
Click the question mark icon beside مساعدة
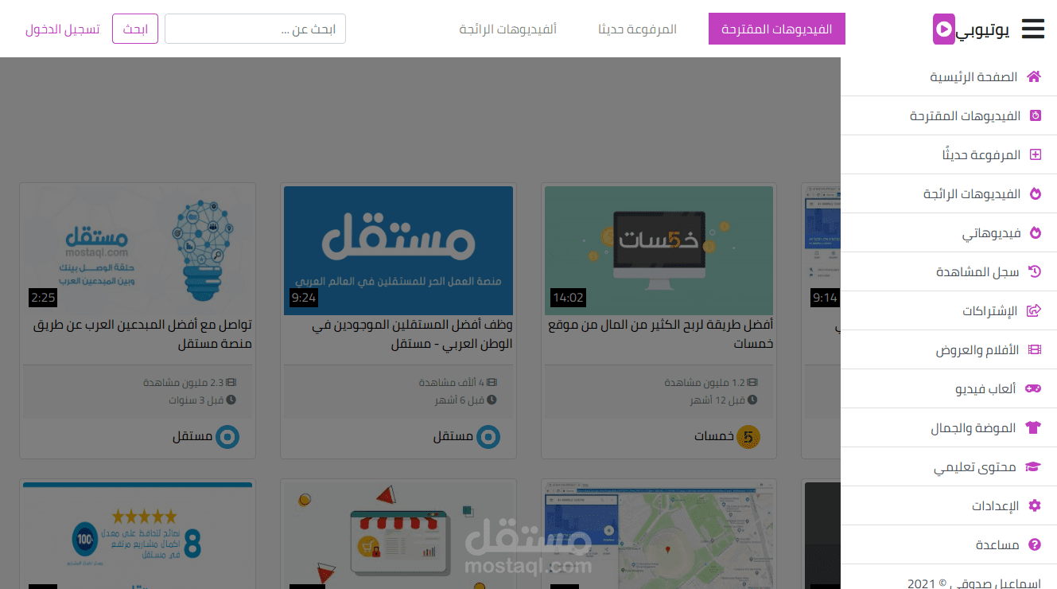(1035, 545)
